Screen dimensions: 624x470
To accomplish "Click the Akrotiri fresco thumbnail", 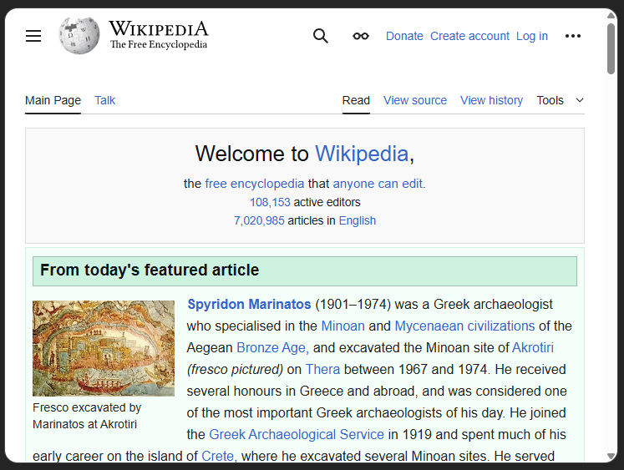I will (x=104, y=348).
